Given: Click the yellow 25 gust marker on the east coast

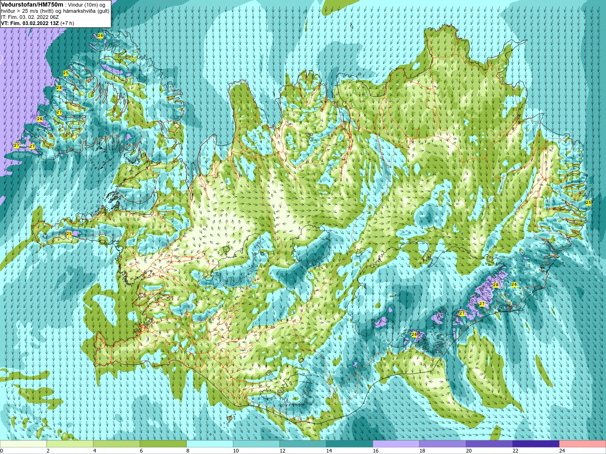Looking at the screenshot, I should coord(588,202).
